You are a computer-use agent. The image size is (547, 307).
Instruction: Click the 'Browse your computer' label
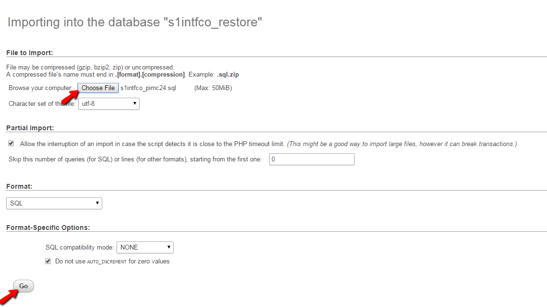click(41, 88)
